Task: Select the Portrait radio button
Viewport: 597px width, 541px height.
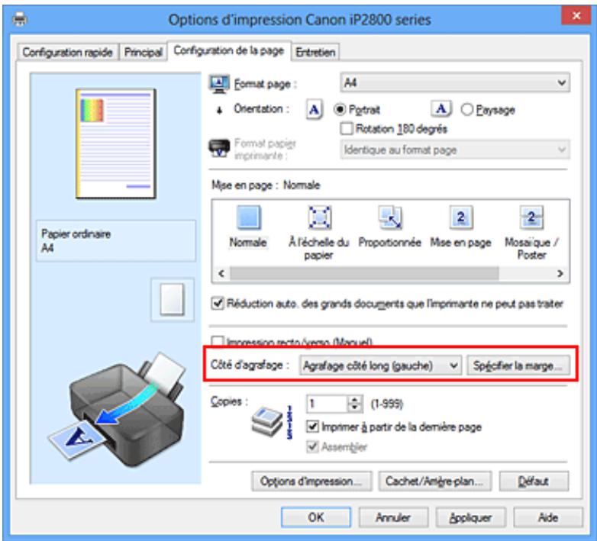Action: (339, 110)
